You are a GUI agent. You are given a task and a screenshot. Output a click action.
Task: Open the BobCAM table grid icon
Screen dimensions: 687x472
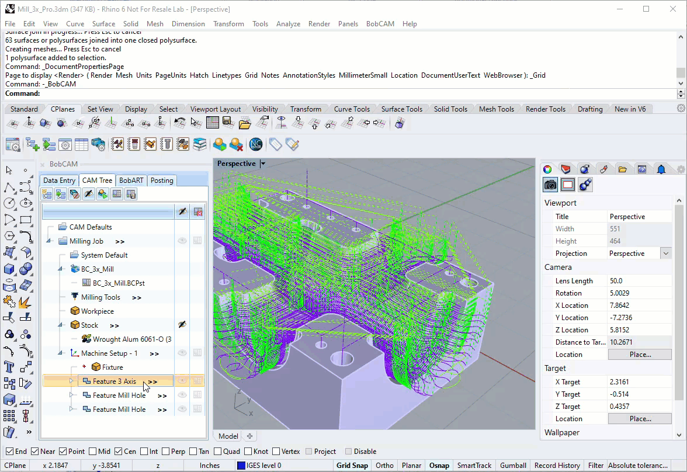click(82, 144)
